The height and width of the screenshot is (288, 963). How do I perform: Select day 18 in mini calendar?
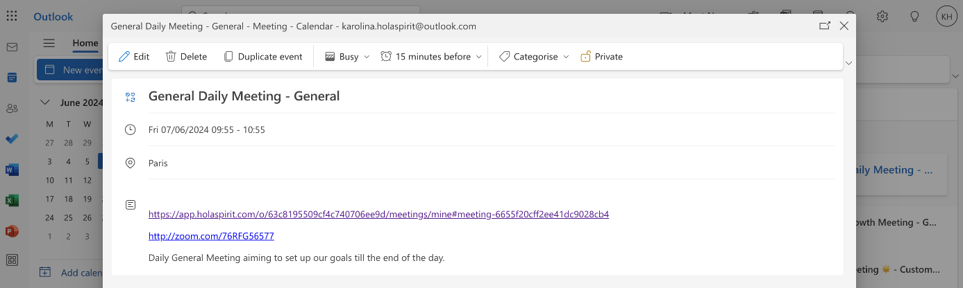point(68,199)
